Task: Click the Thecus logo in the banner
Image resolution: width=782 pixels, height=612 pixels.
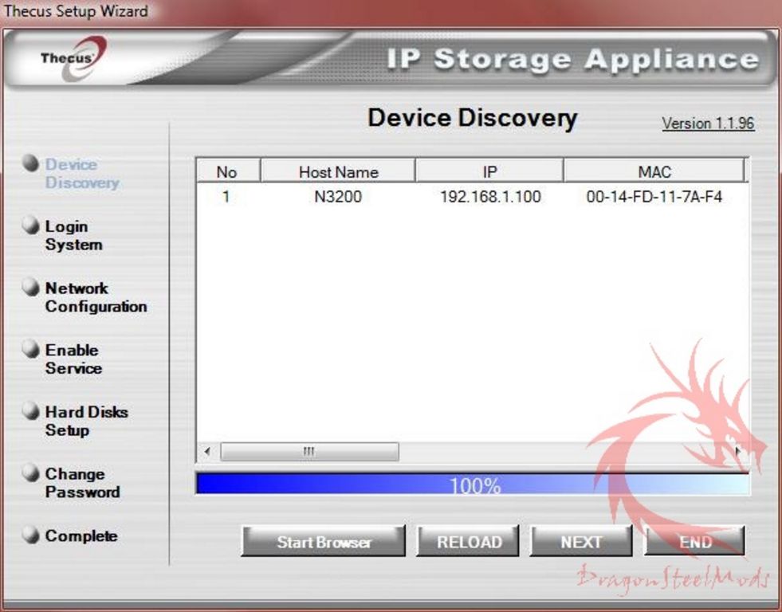Action: coord(73,60)
